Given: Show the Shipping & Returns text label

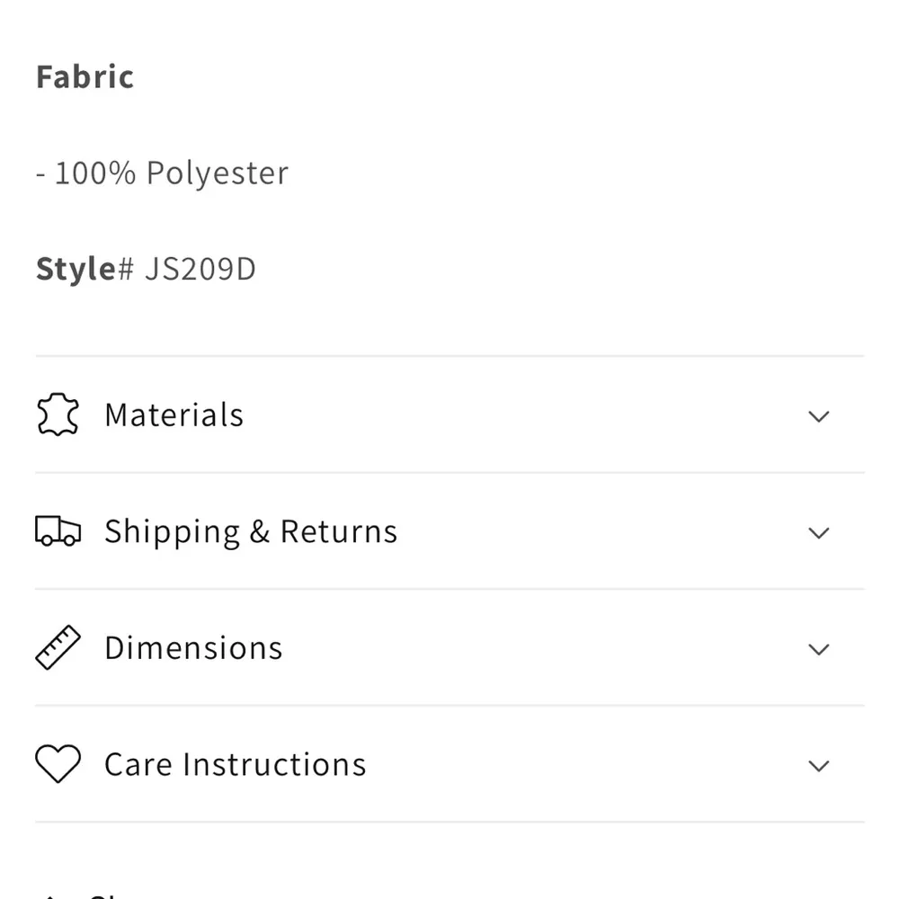Looking at the screenshot, I should [251, 531].
